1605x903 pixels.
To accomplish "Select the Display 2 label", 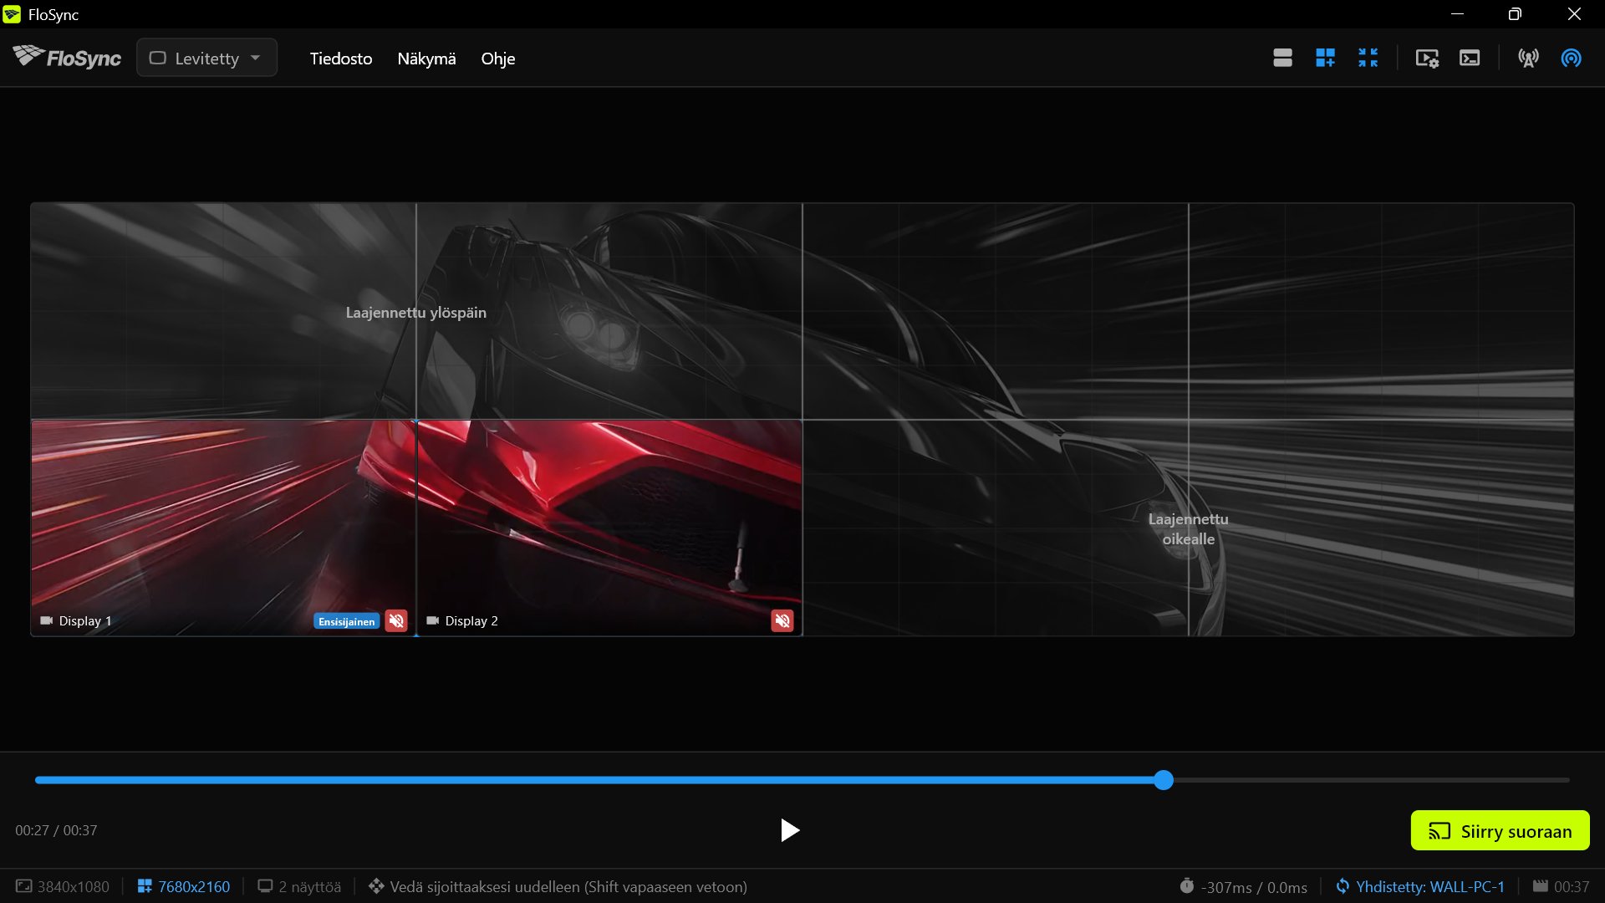I will (x=471, y=621).
